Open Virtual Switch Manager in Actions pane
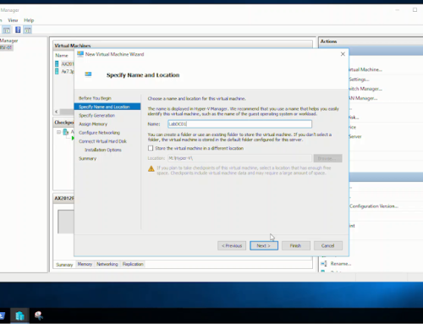 [x=365, y=89]
